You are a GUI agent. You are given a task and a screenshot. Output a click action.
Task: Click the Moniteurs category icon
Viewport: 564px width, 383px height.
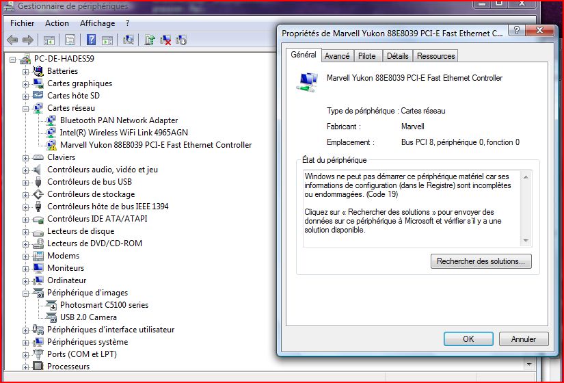[38, 268]
